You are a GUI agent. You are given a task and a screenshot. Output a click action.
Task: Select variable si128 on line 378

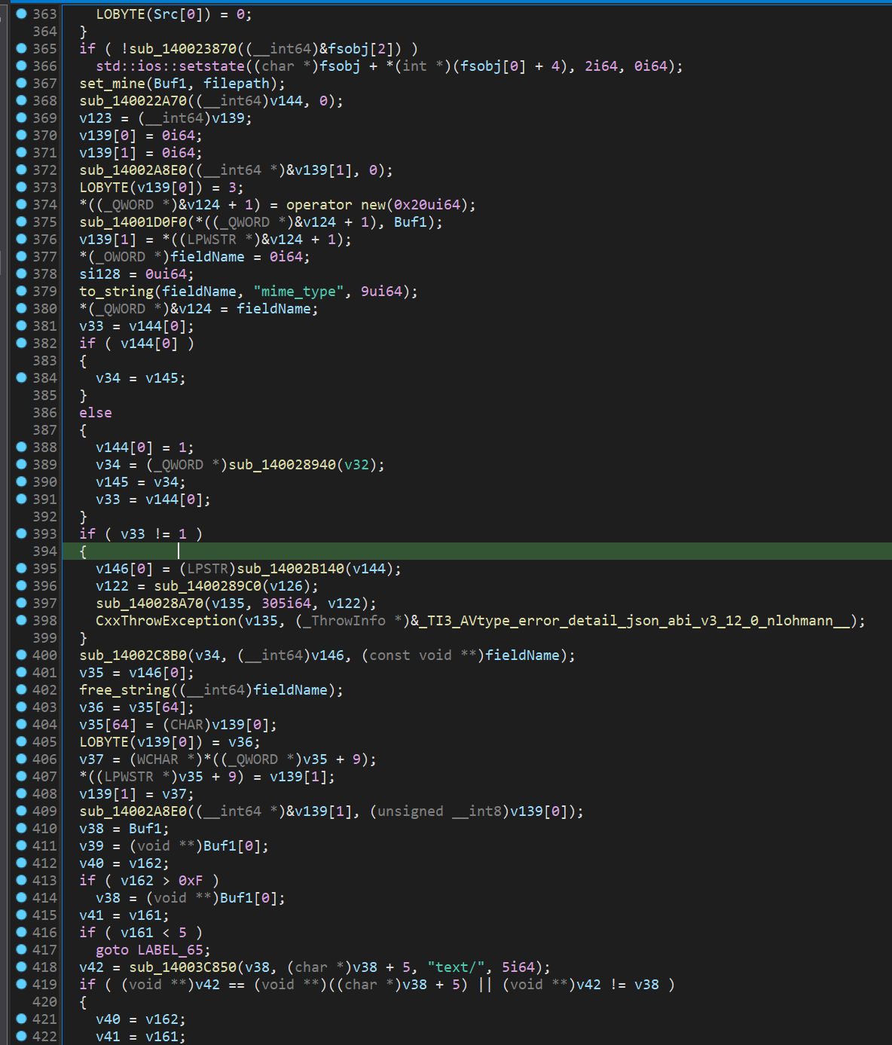[100, 274]
